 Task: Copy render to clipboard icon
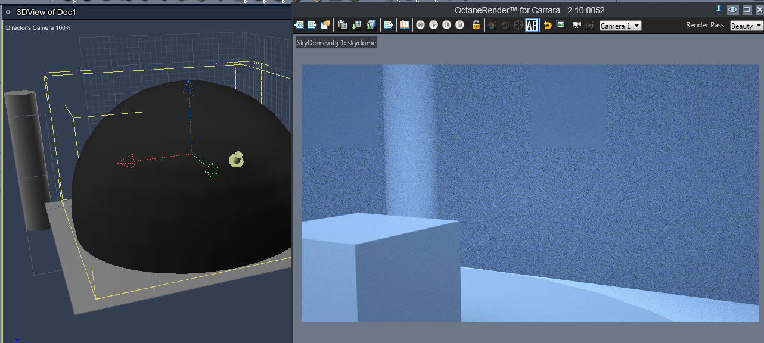coord(343,25)
